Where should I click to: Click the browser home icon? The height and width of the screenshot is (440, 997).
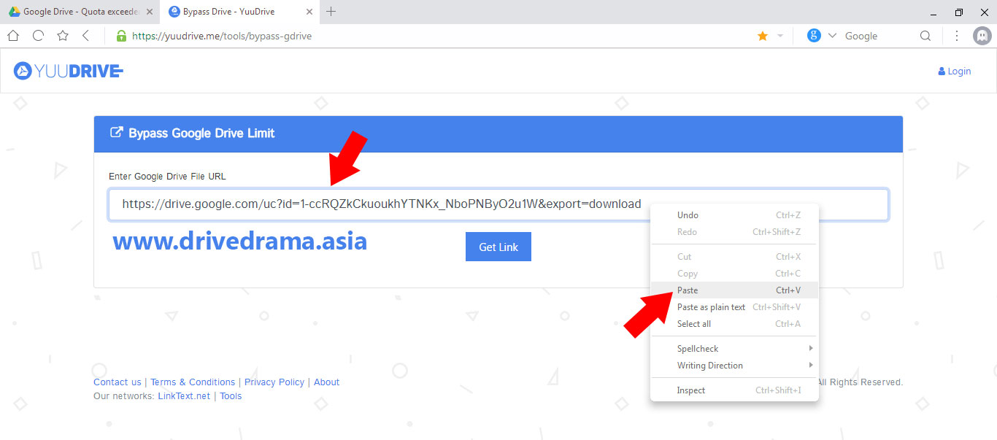coord(12,36)
